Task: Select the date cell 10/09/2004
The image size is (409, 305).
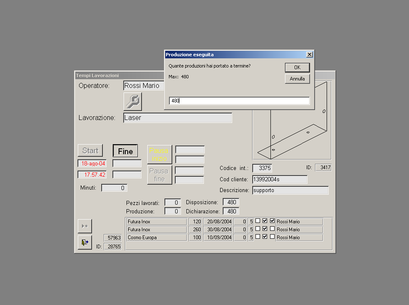Action: click(x=218, y=237)
